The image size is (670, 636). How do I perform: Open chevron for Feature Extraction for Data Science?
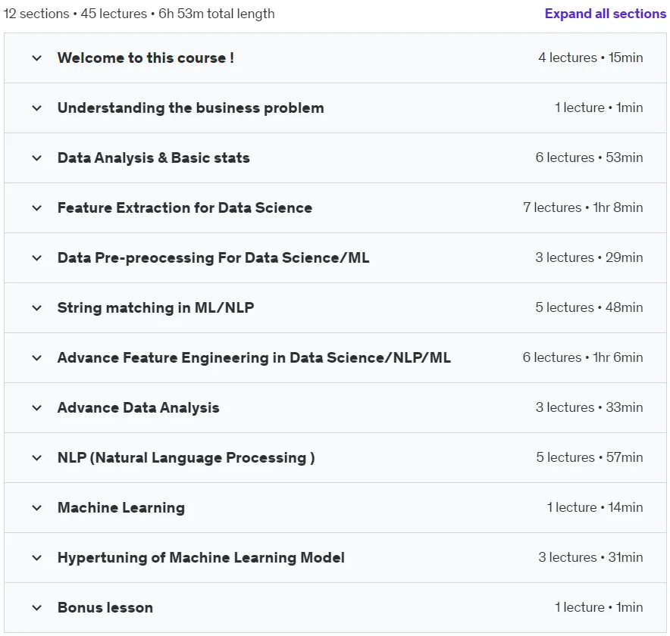pos(37,208)
